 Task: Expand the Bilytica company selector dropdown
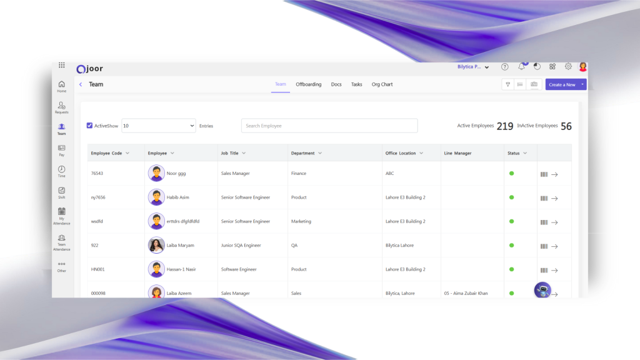[x=487, y=67]
